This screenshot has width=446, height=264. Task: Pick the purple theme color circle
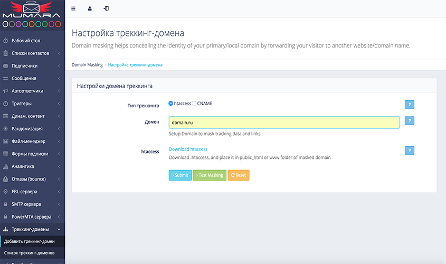(x=18, y=24)
